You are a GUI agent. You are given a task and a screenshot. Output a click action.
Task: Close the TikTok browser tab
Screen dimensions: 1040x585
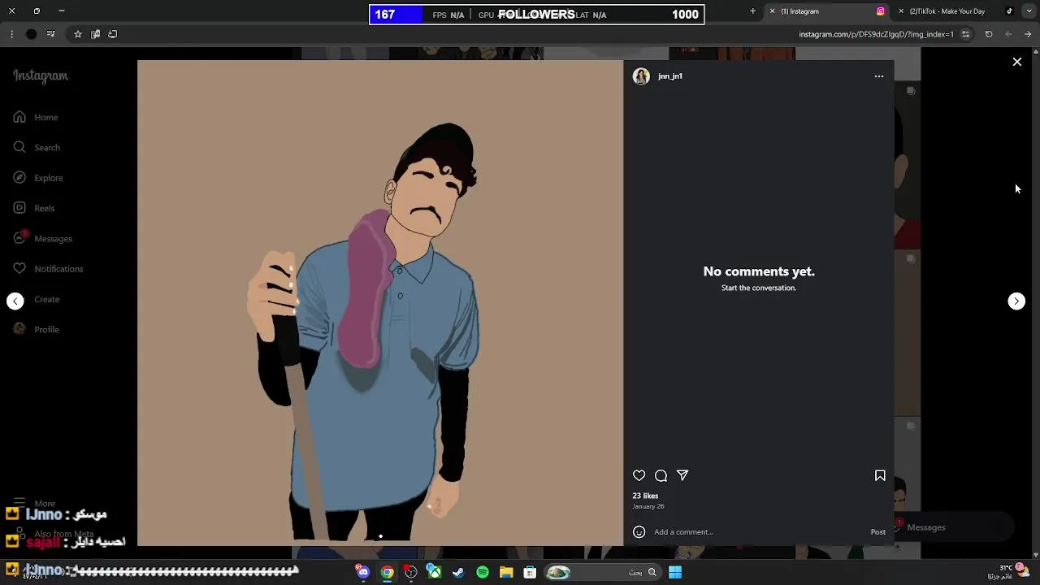coord(901,11)
